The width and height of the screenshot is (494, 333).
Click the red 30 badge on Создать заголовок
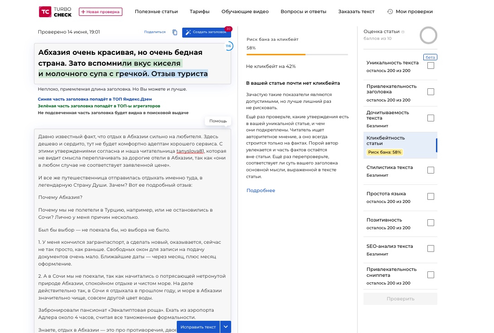pyautogui.click(x=228, y=29)
